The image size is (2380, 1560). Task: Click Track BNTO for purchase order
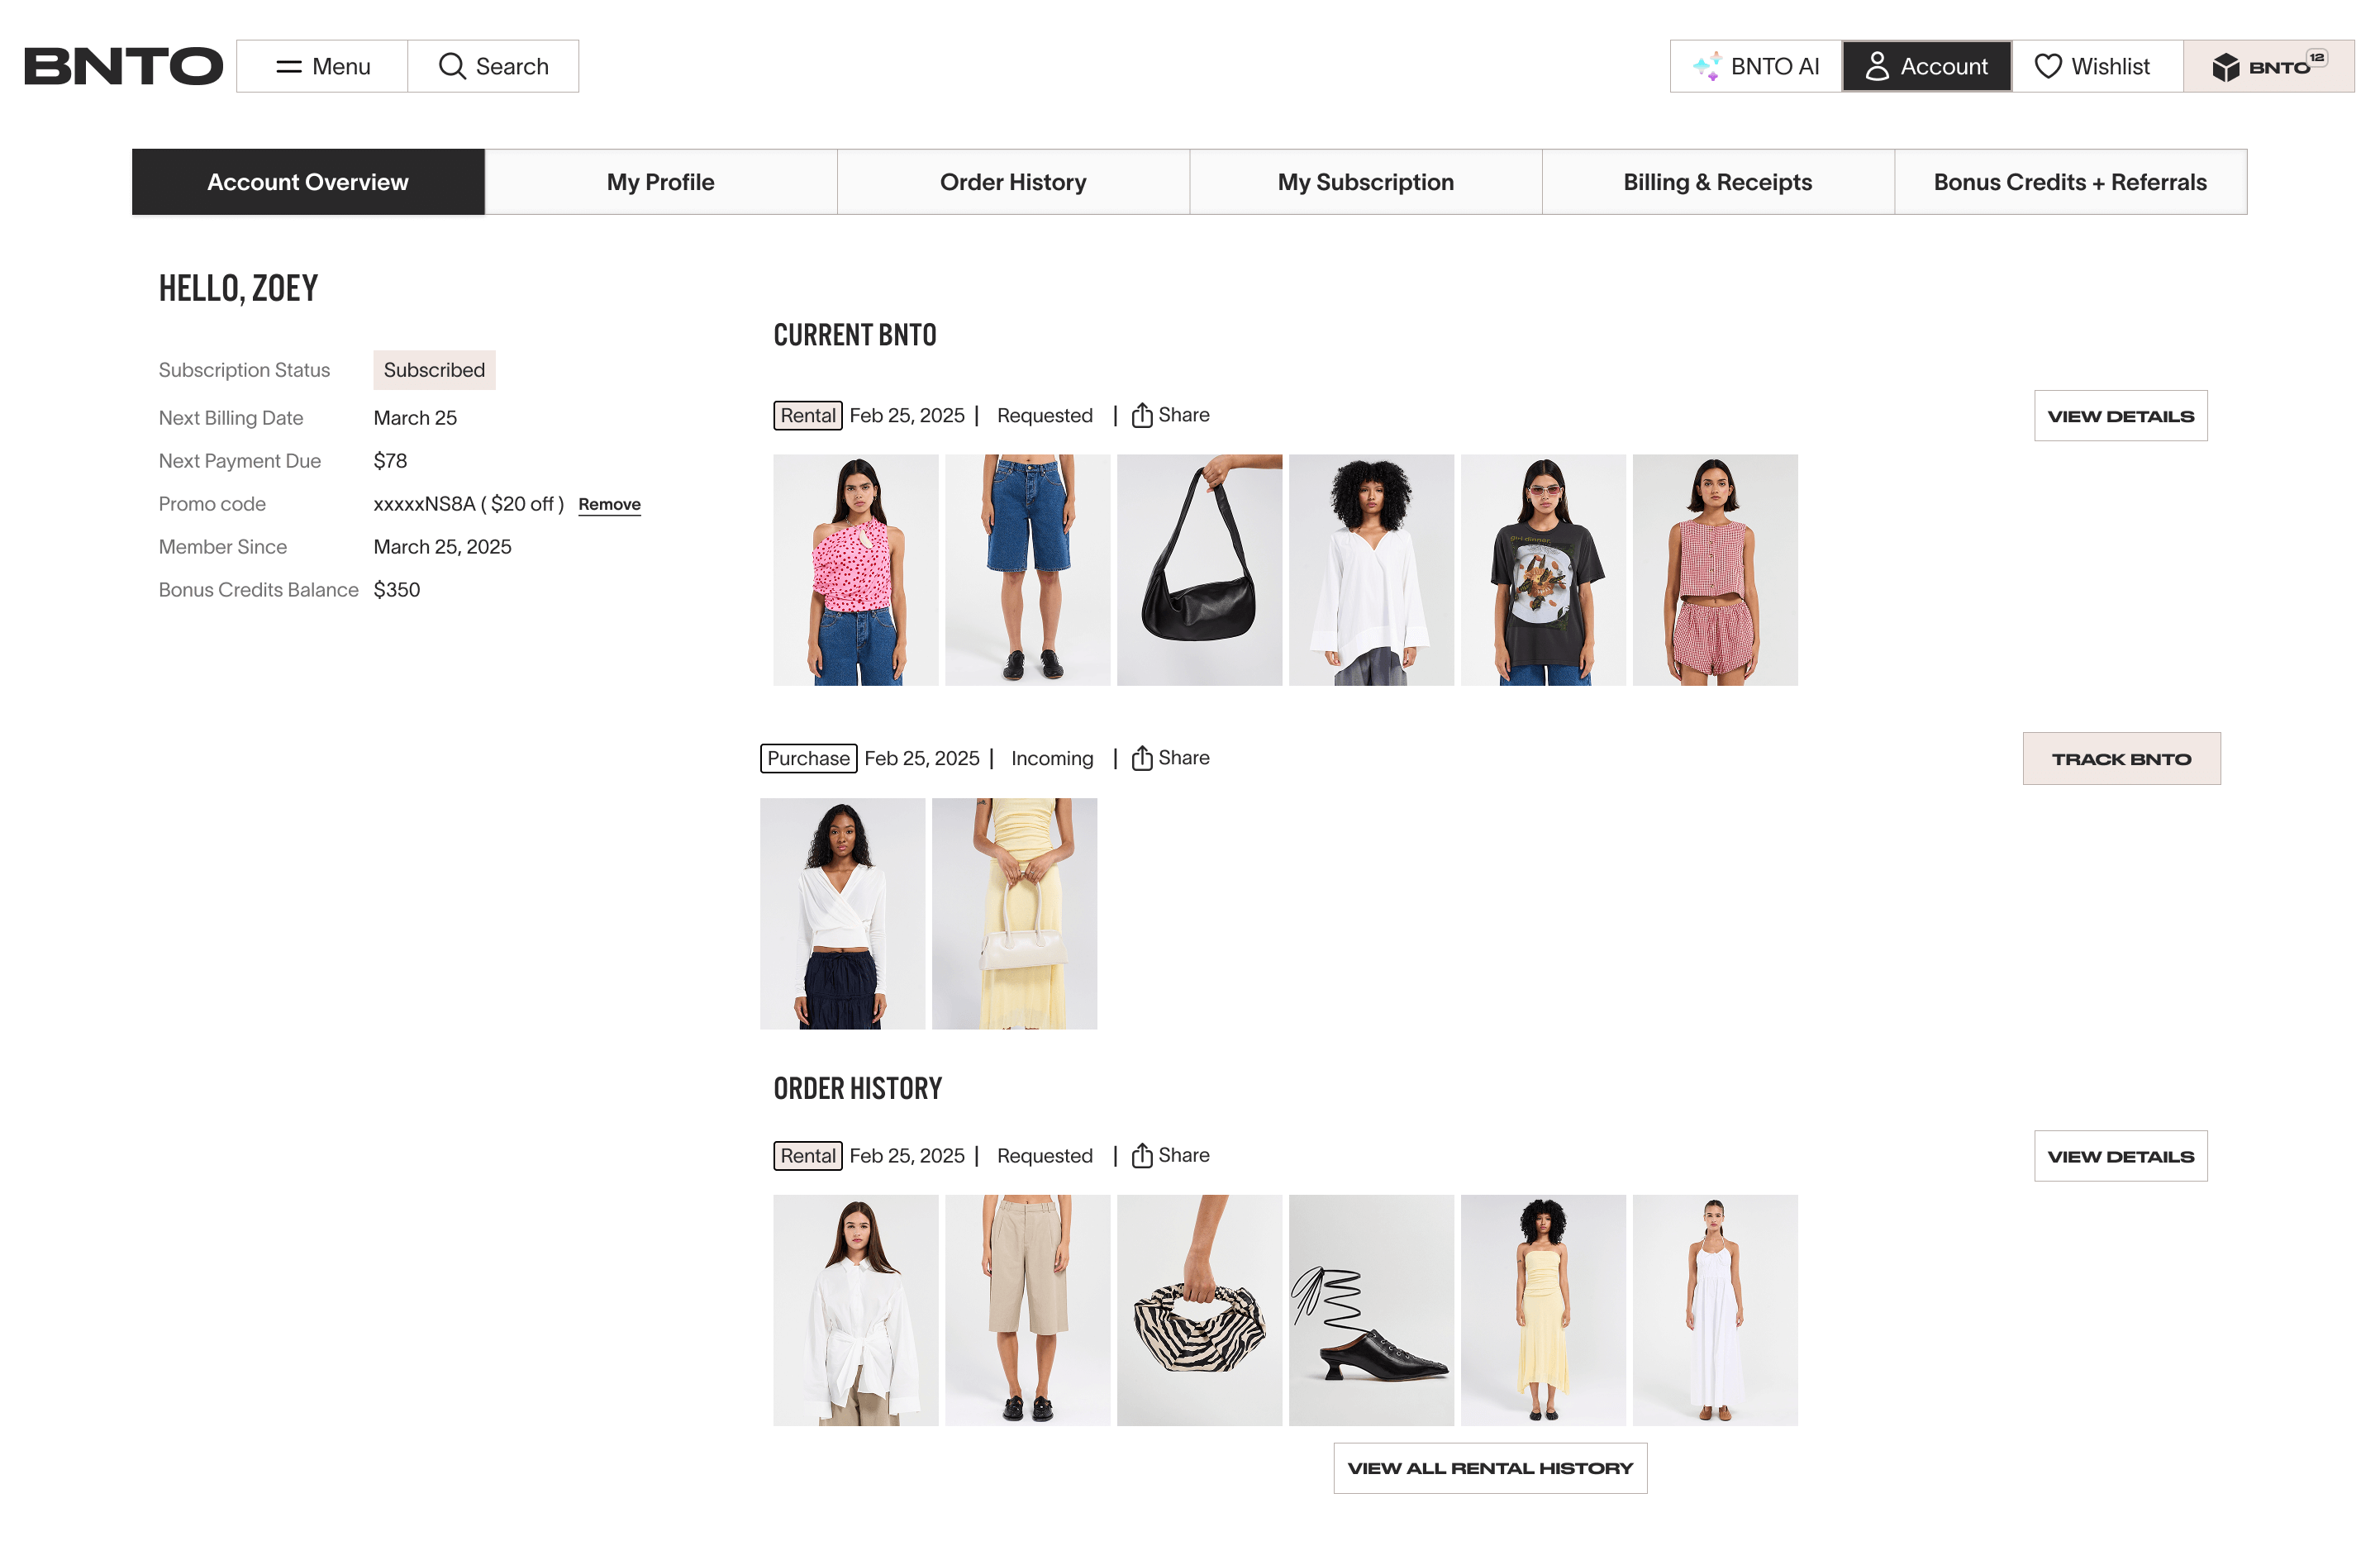2122,759
